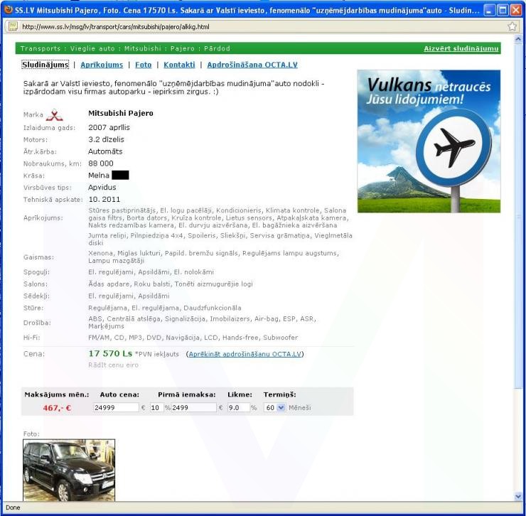526x516 pixels.
Task: Click the Firefox icon in title bar
Action: pos(8,9)
